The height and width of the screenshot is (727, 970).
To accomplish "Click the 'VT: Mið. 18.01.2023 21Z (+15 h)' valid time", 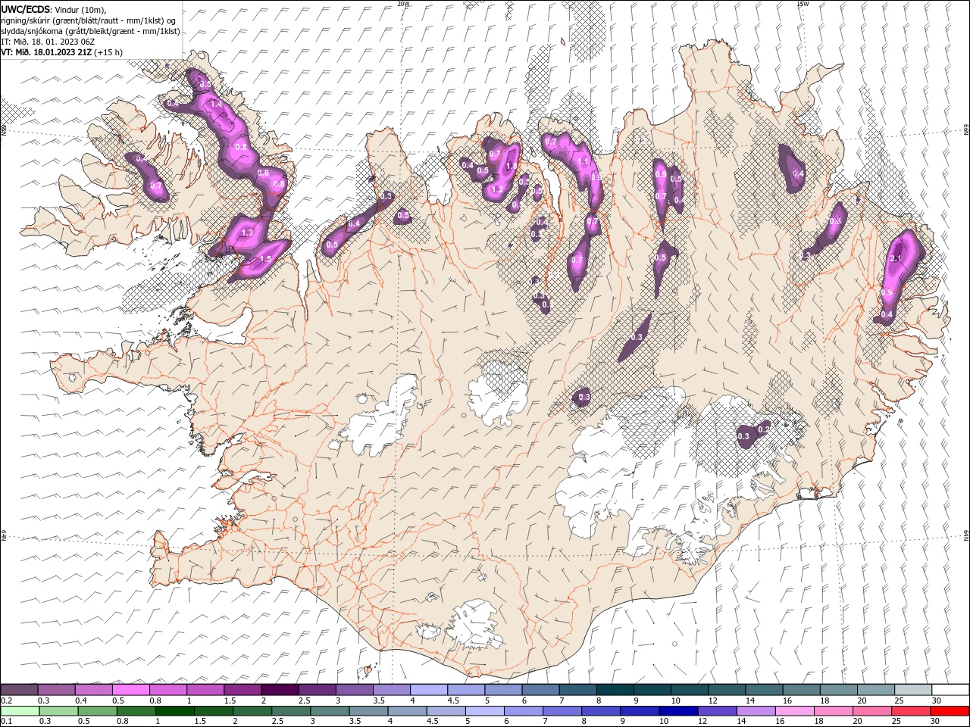I will point(61,52).
